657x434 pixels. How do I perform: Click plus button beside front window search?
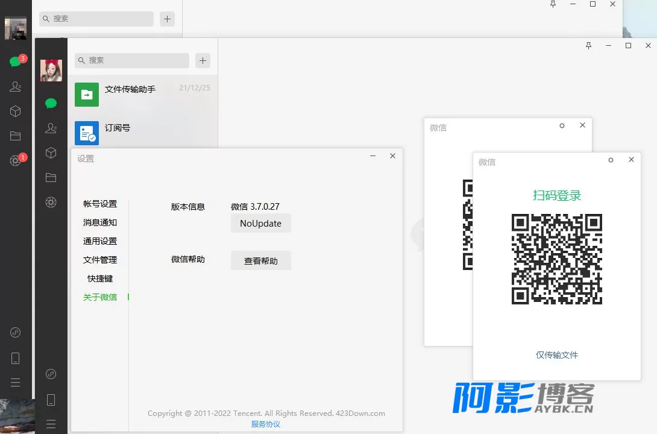(x=203, y=60)
